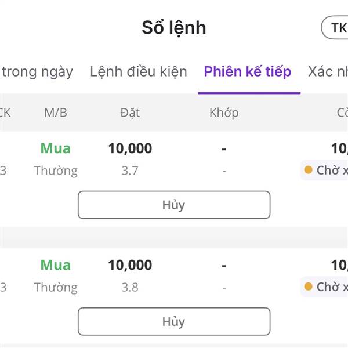
Task: Click the orange status dot on the 3.7 order
Action: pyautogui.click(x=308, y=170)
